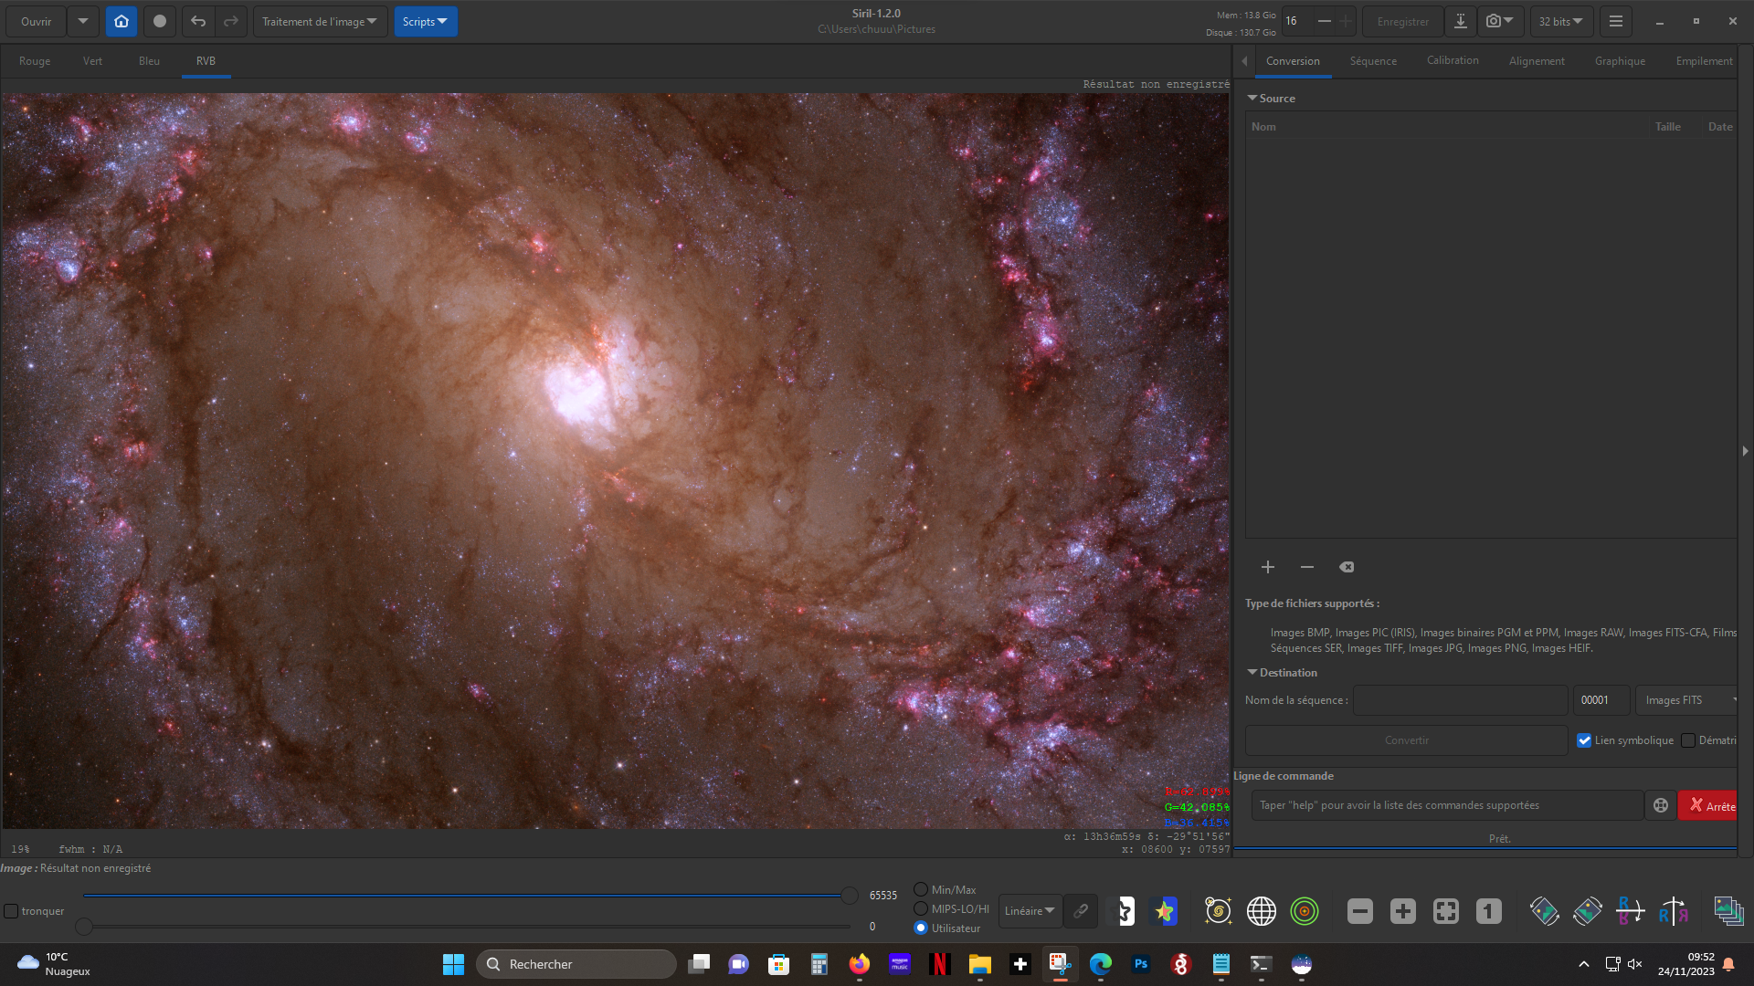Select MIPS-LO/HI display mode
The width and height of the screenshot is (1754, 986).
[x=921, y=908]
